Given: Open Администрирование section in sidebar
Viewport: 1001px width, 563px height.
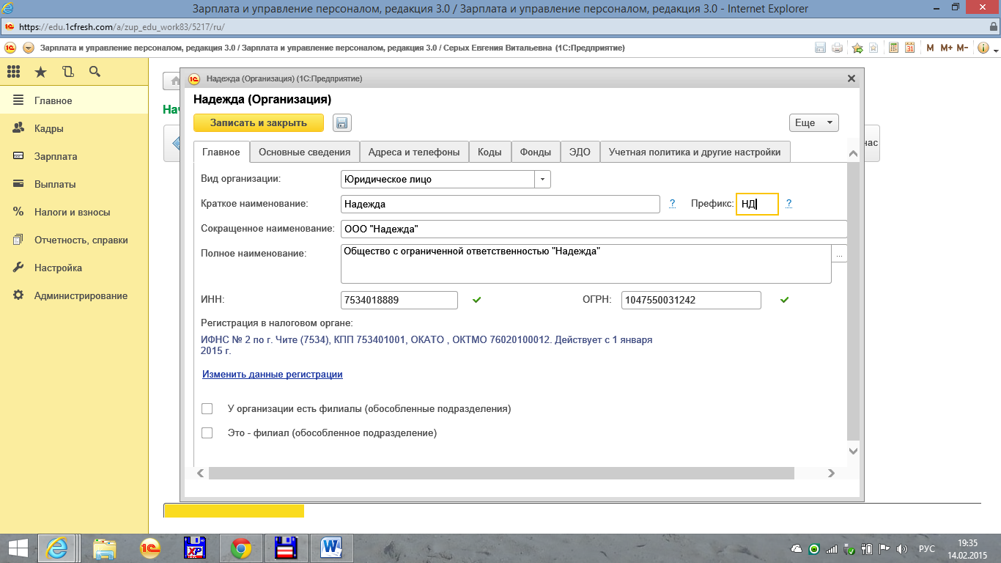Looking at the screenshot, I should (x=74, y=295).
